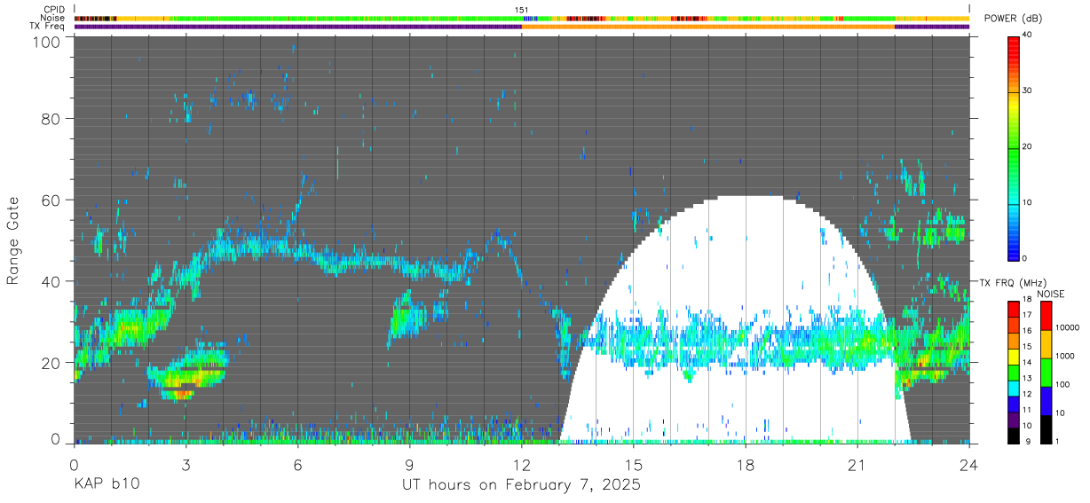The width and height of the screenshot is (1090, 503).
Task: Click the 24 tick on the UT hours axis
Action: click(x=969, y=464)
